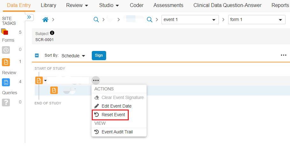Collapse the site tasks sidebar panel
290x149 pixels.
click(x=29, y=17)
